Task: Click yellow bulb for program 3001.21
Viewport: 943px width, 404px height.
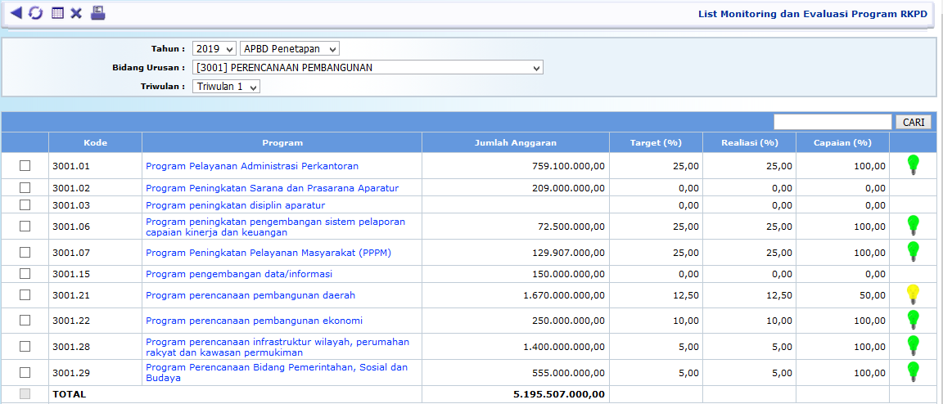Action: [x=914, y=294]
